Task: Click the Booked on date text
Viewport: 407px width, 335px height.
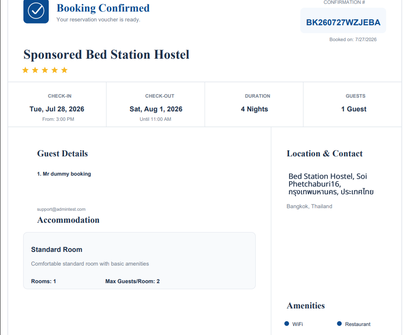Action: [x=353, y=39]
